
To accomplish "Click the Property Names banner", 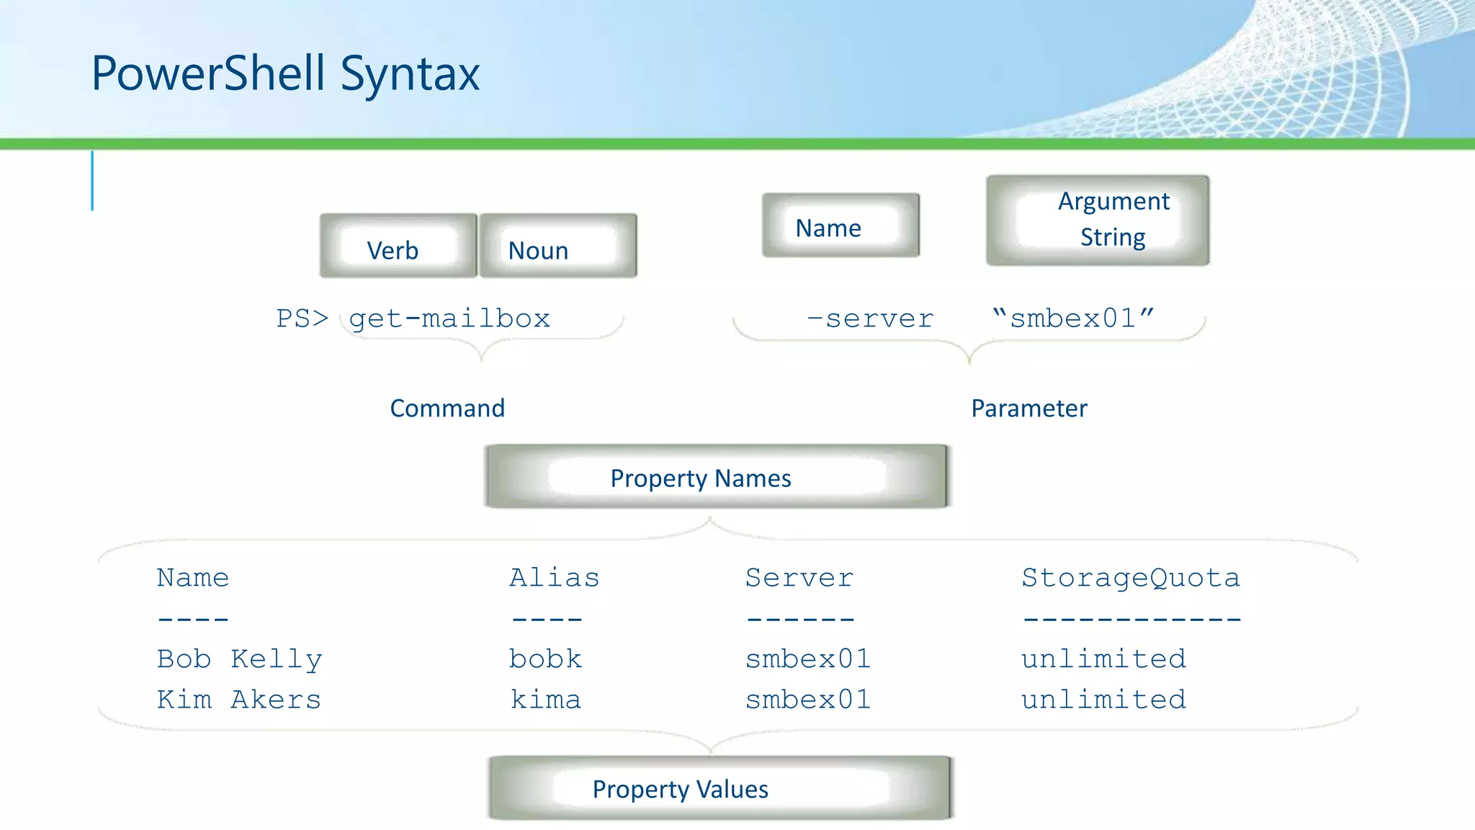I will [717, 478].
